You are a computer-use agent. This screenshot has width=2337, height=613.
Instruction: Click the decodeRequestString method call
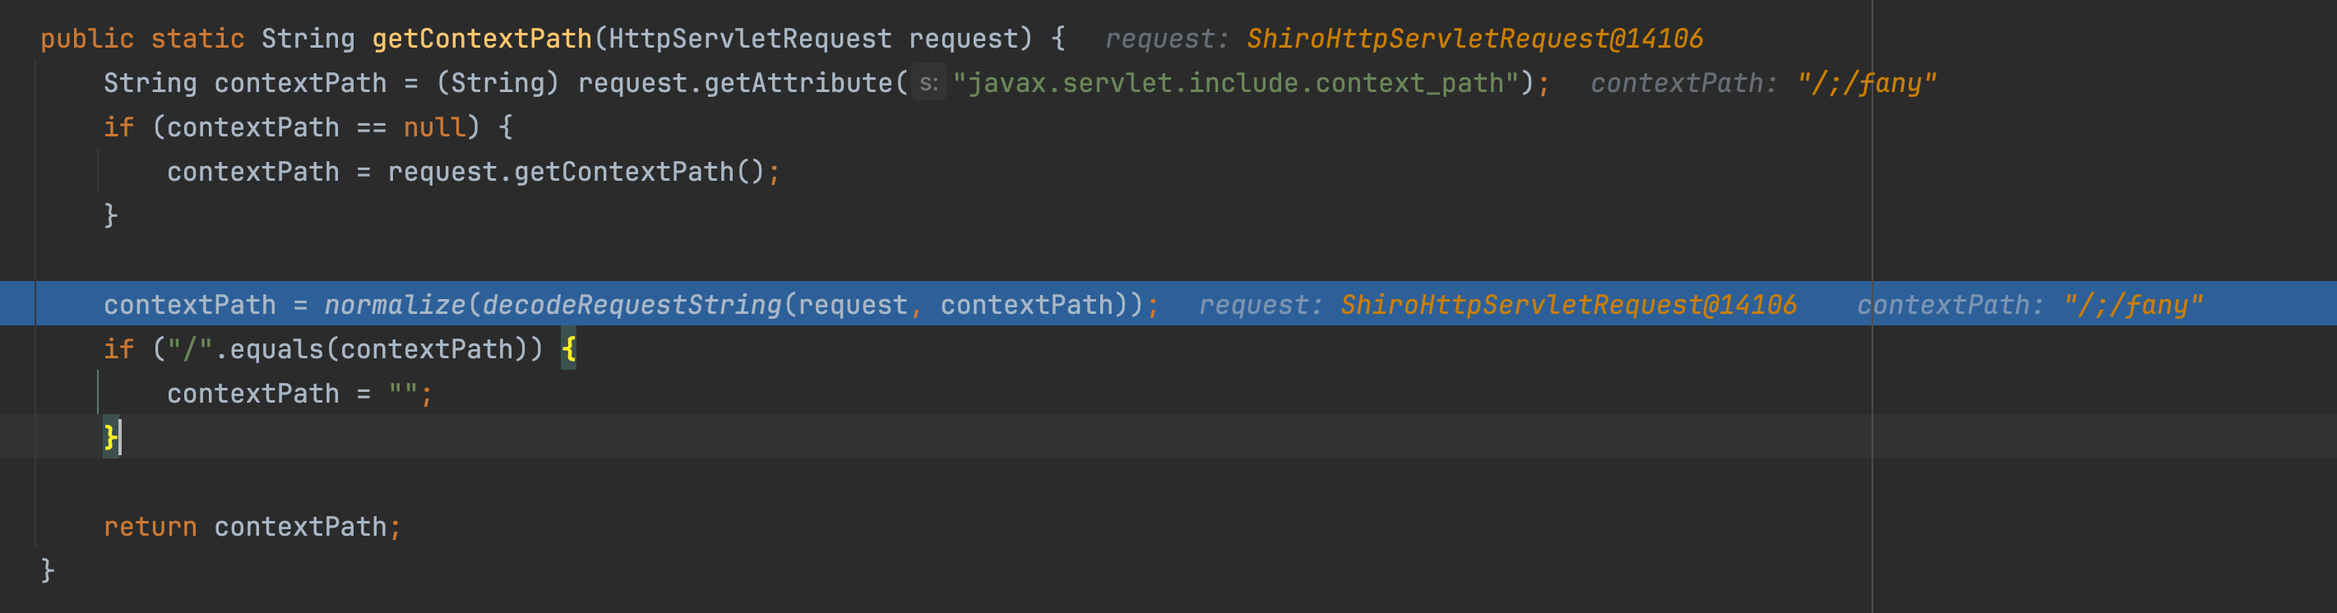click(x=632, y=305)
